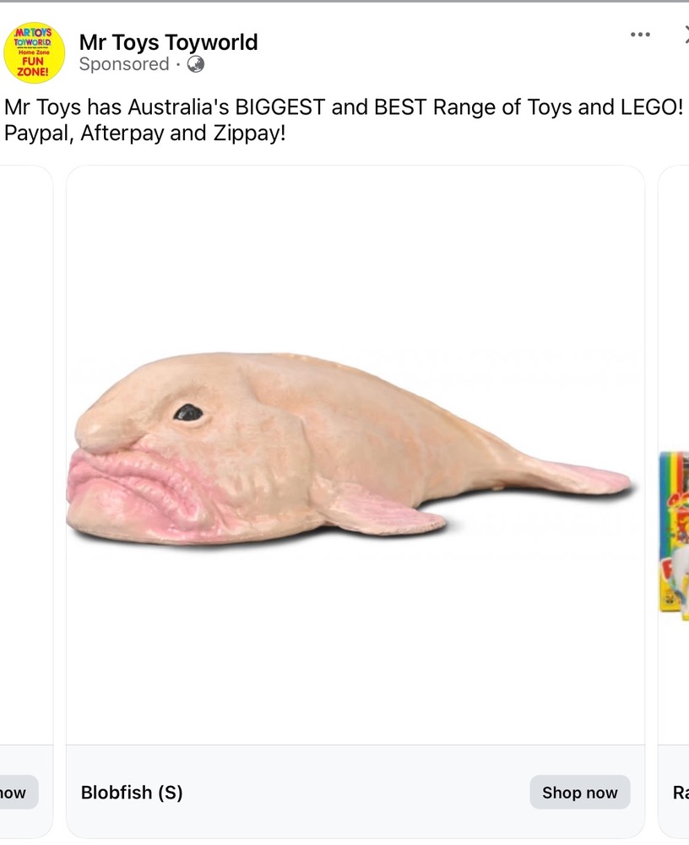This screenshot has height=845, width=689.
Task: Click the previous card's partially visible Shop now button
Action: pos(16,793)
